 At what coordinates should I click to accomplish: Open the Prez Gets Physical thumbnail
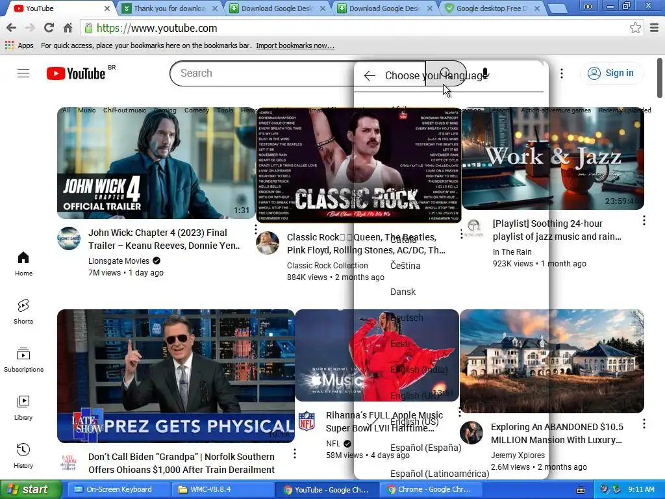176,376
